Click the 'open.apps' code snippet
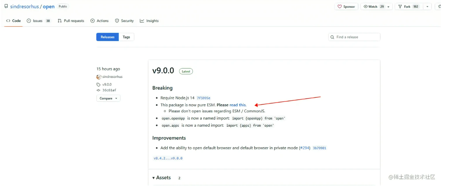Viewport: 456px width, 191px height. 170,126
